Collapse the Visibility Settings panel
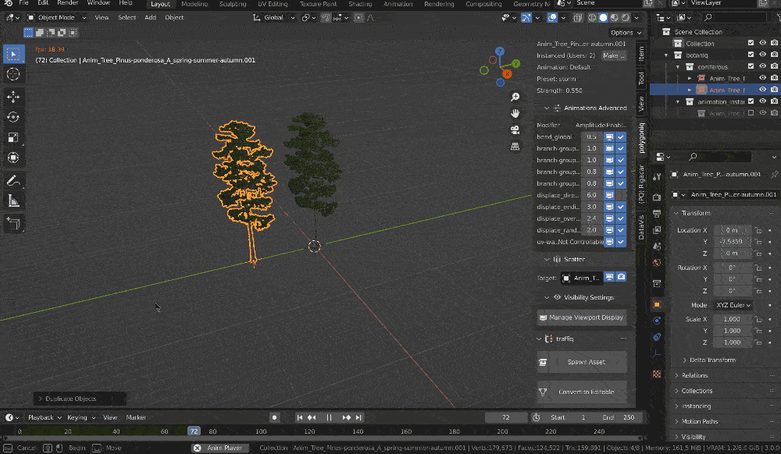The width and height of the screenshot is (781, 454). point(547,297)
